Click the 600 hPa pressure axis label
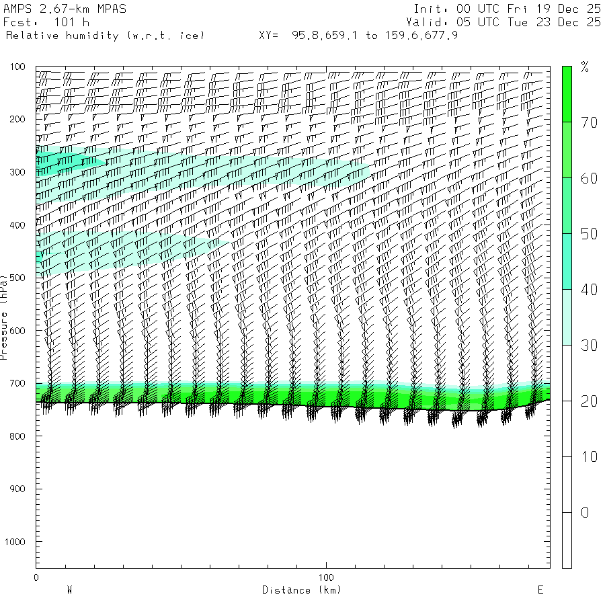This screenshot has width=605, height=605. [17, 331]
